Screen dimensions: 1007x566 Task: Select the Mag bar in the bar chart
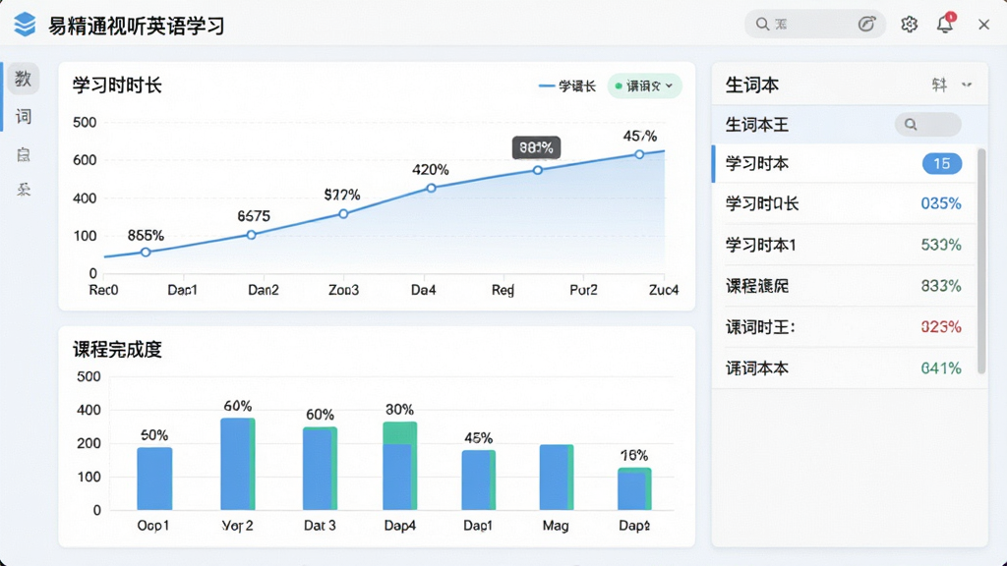[x=557, y=478]
